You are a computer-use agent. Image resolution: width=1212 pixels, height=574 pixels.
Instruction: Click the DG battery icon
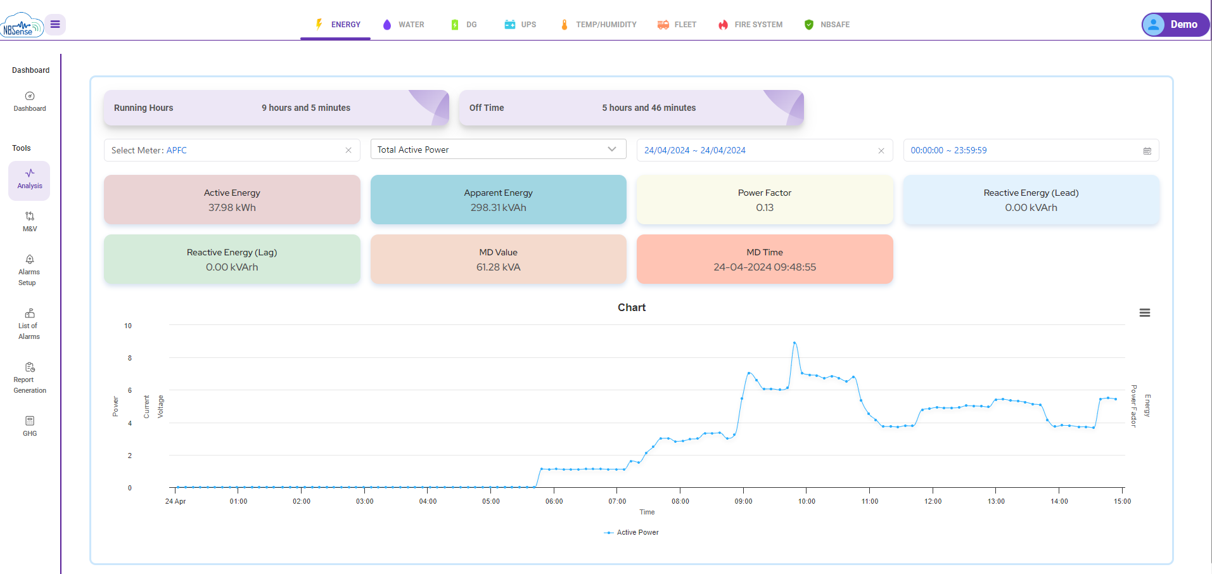[455, 25]
